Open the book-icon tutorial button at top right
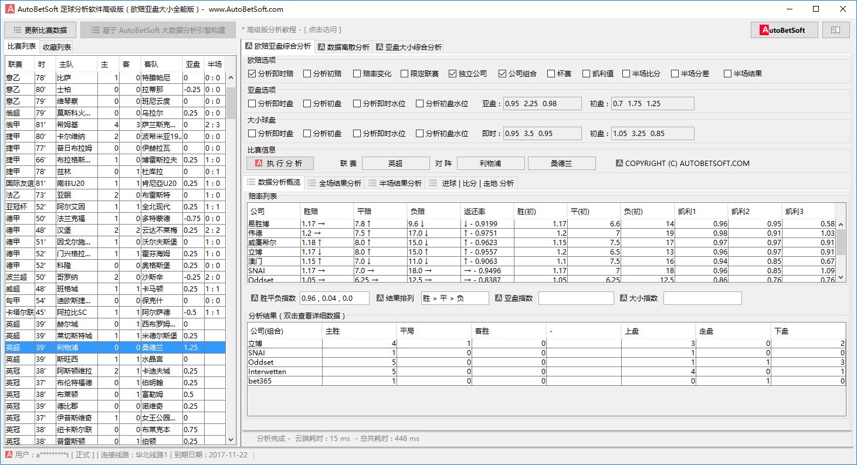 pos(836,30)
